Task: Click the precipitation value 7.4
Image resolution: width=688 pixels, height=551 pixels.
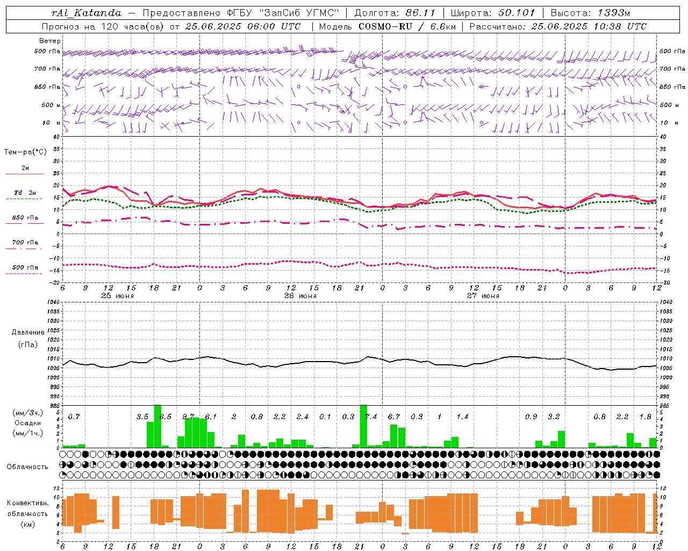Action: pyautogui.click(x=371, y=416)
